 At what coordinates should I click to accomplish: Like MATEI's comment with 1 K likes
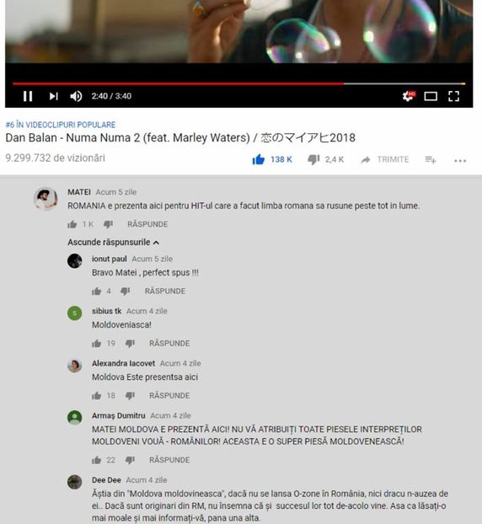click(72, 224)
